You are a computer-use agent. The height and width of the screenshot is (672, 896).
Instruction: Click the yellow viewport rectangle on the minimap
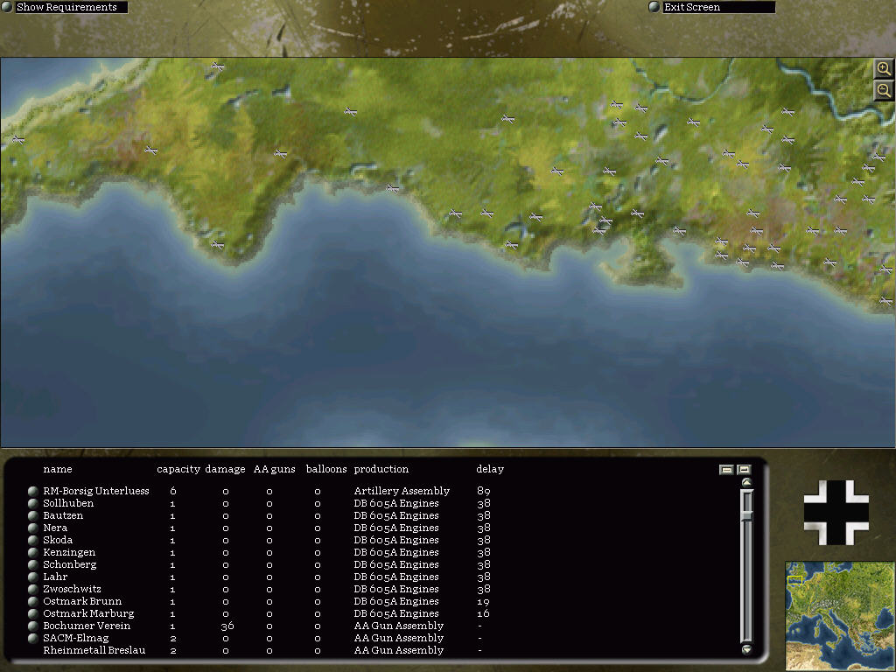point(794,580)
